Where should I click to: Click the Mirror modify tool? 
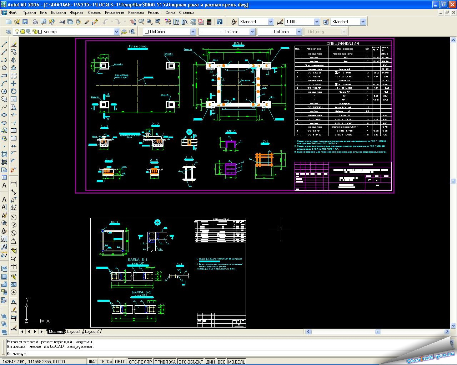coord(14,60)
